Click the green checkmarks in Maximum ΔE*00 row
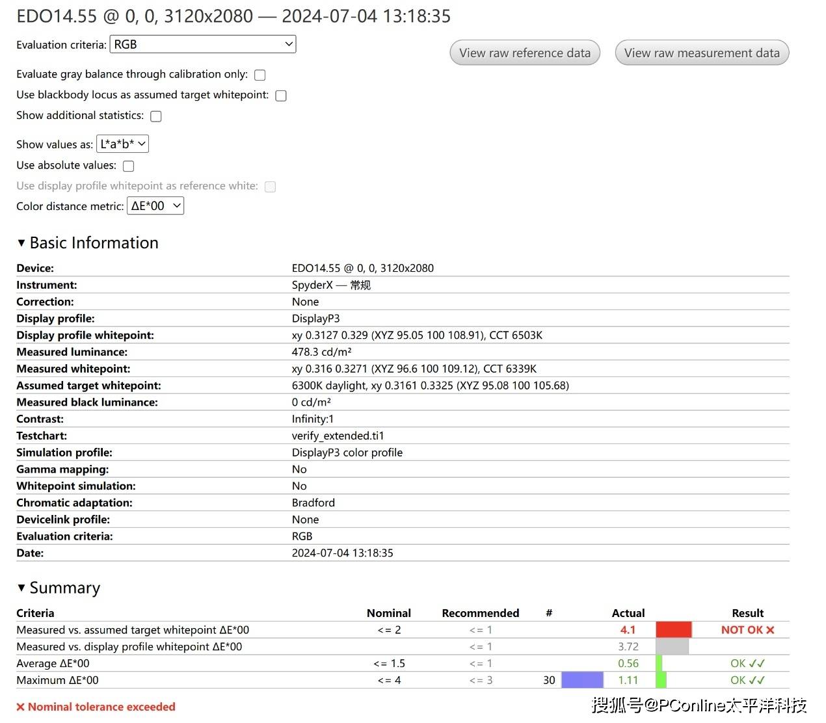The image size is (826, 723). [756, 681]
